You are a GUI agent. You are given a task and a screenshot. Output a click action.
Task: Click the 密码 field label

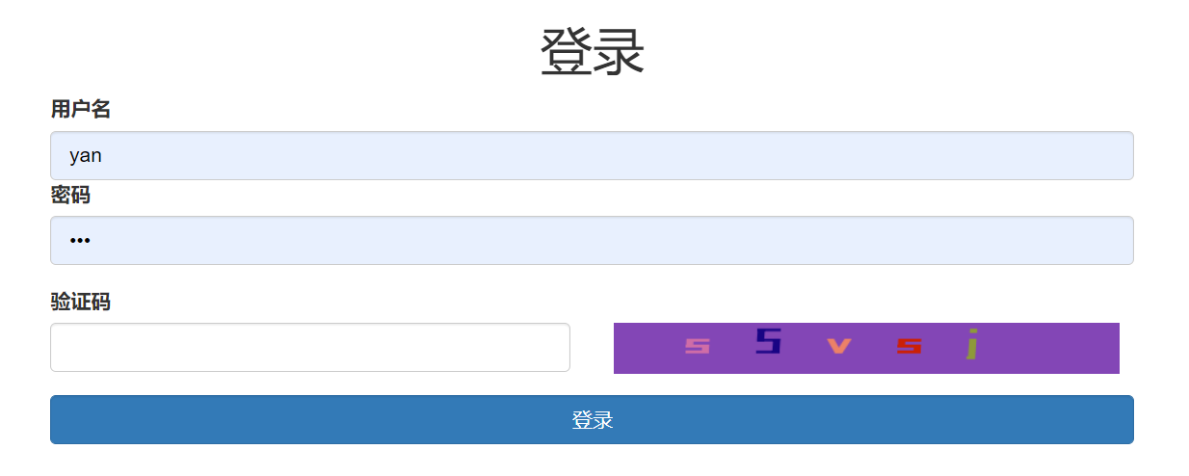(x=70, y=196)
